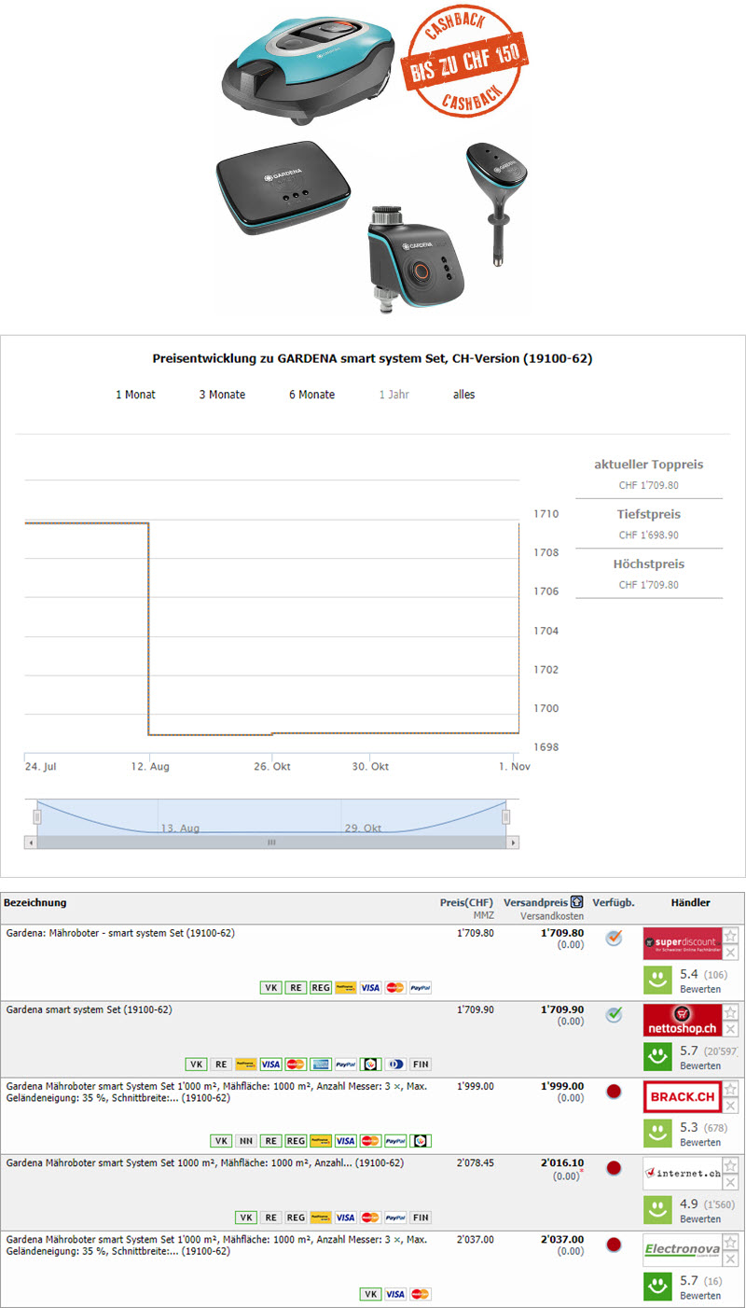Image resolution: width=746 pixels, height=1308 pixels.
Task: Open the Electronova merchant logo
Action: (x=683, y=1249)
